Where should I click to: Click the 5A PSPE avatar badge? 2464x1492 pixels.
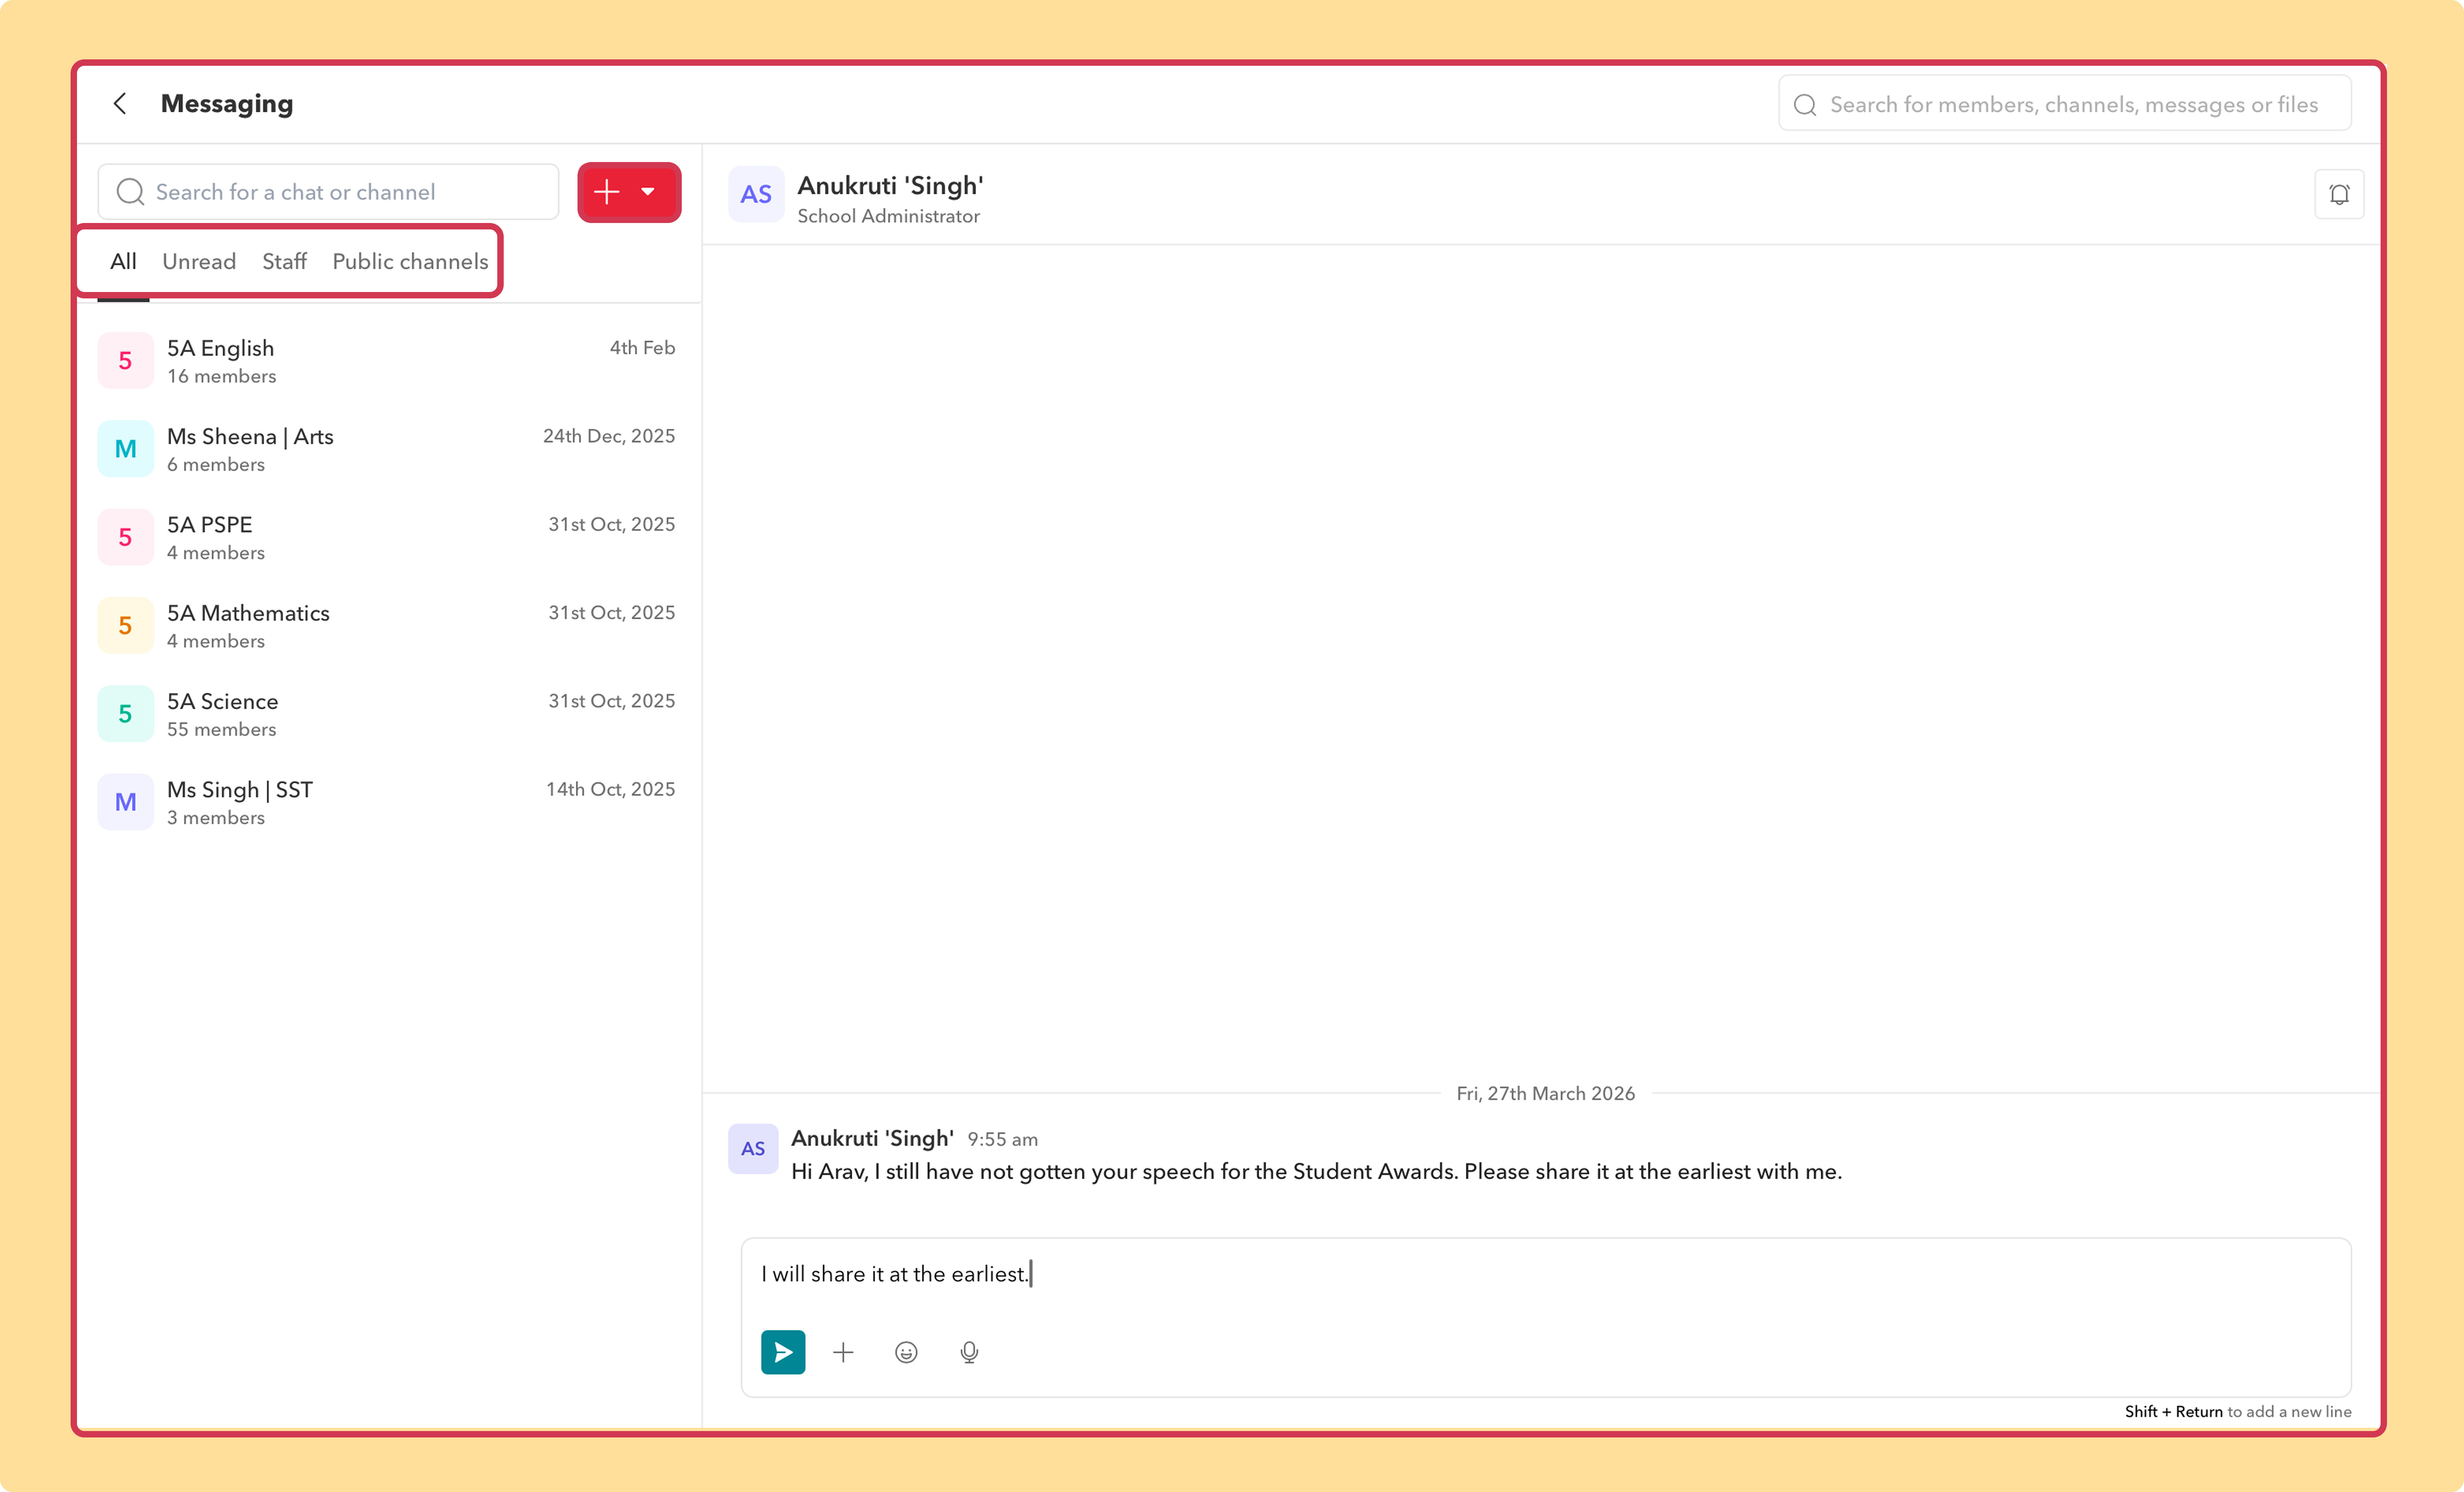pos(125,537)
